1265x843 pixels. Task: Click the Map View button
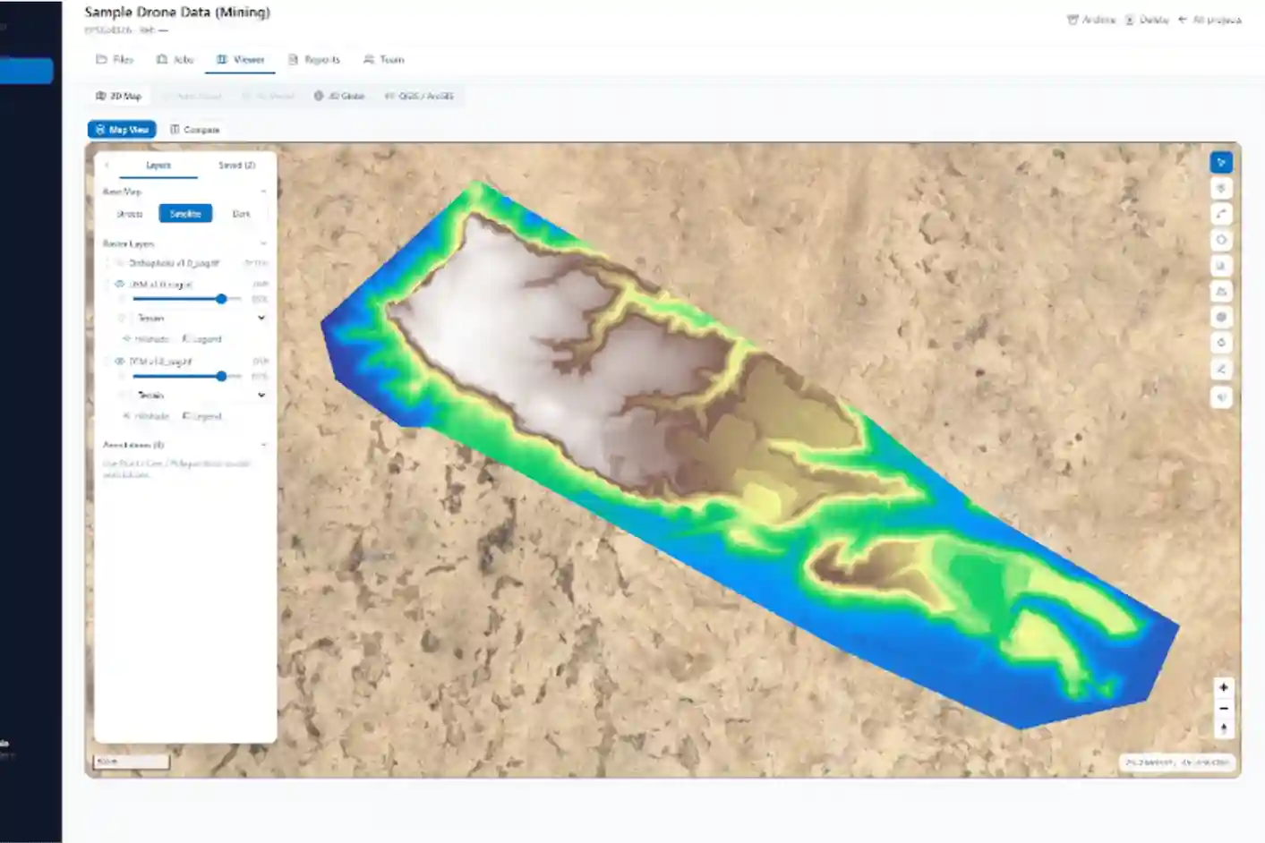coord(122,130)
